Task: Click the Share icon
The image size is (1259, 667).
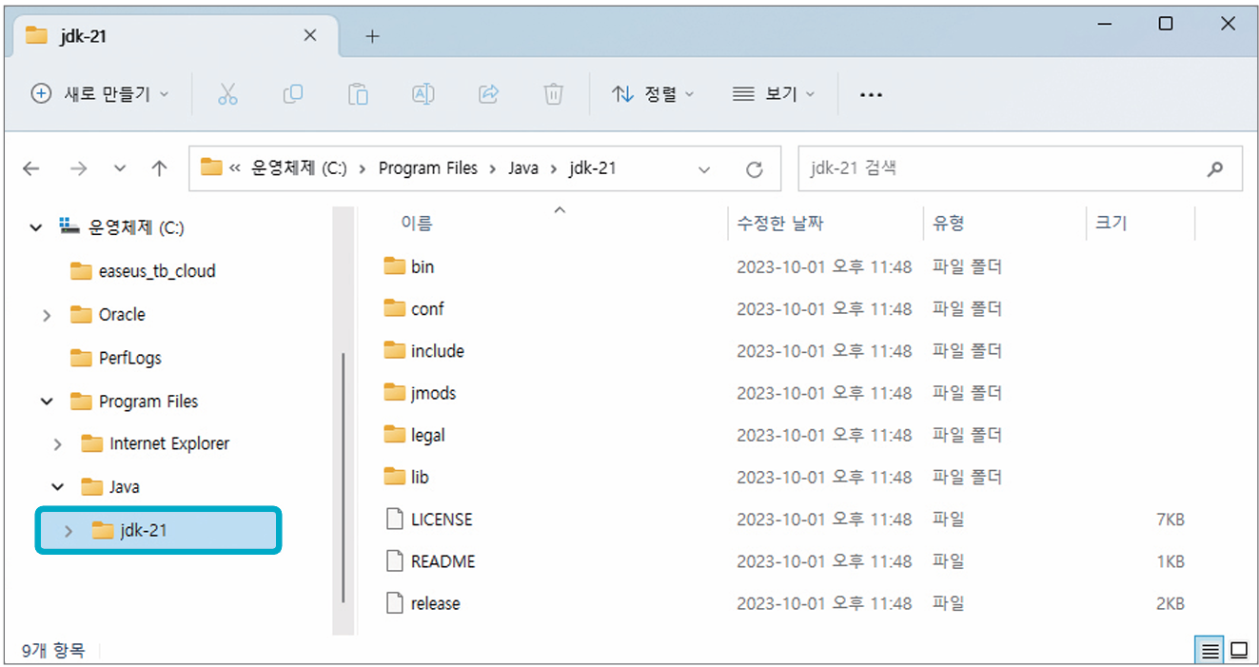Action: pos(488,93)
